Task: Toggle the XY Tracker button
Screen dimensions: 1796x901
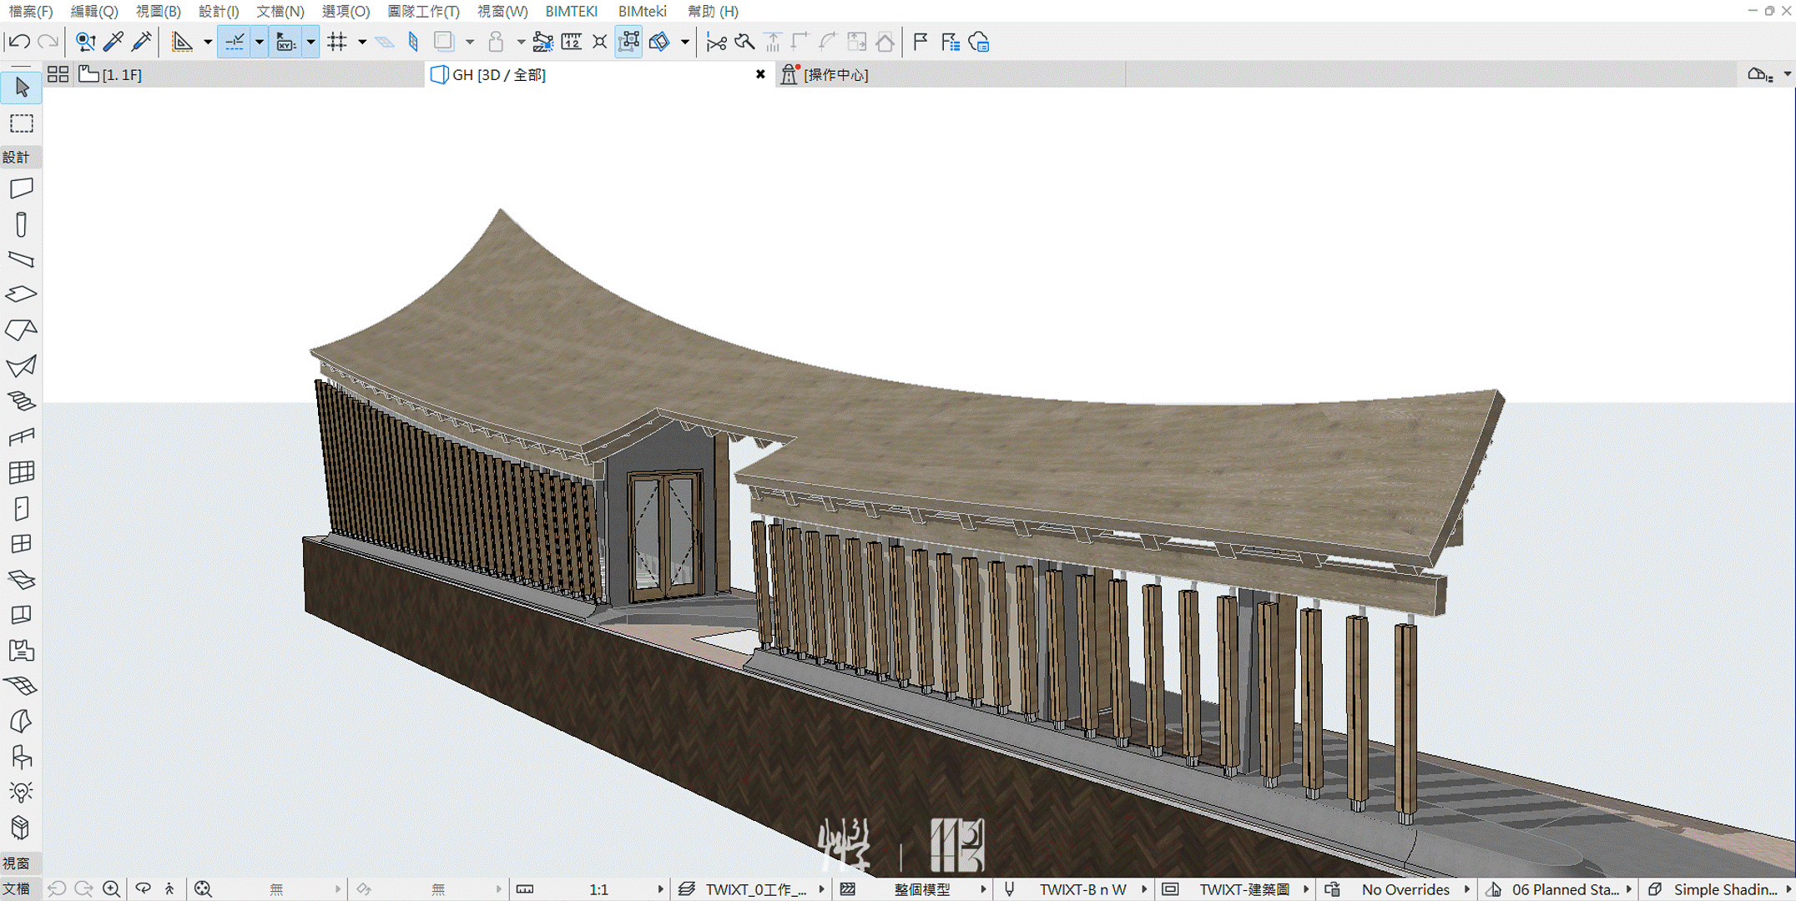Action: [x=286, y=42]
